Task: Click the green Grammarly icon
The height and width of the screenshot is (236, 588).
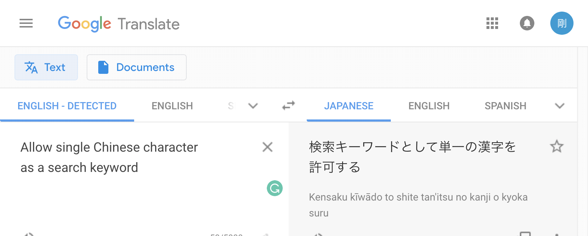Action: [275, 188]
